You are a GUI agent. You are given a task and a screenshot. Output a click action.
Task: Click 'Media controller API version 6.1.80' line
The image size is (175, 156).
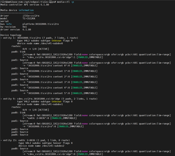25,5
